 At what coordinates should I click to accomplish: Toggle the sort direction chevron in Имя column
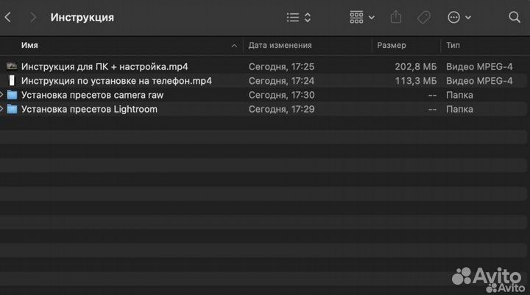(x=235, y=46)
